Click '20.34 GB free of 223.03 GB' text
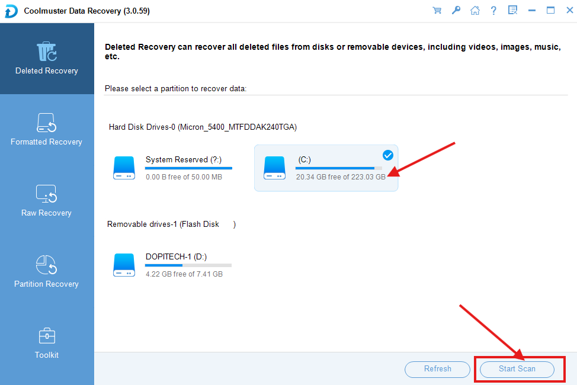This screenshot has height=385, width=577. (341, 177)
